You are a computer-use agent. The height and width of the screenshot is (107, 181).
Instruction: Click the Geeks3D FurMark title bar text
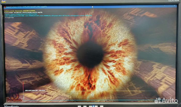pyautogui.click(x=26, y=7)
